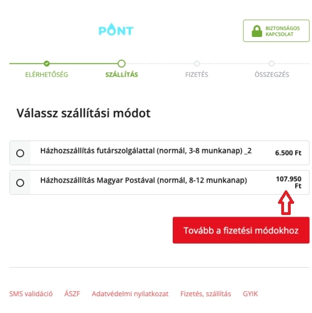Click the Biztonságos kapcsolat badge

[x=276, y=31]
